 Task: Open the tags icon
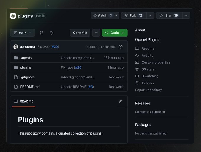pyautogui.click(x=51, y=33)
